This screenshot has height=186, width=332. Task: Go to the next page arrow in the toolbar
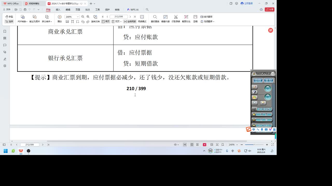coord(130,17)
